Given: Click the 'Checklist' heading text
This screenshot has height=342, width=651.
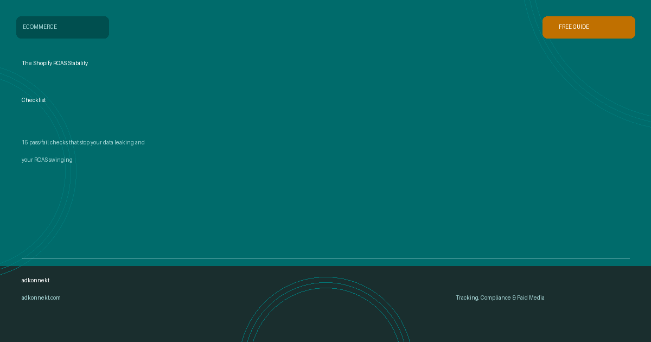Looking at the screenshot, I should click(34, 100).
